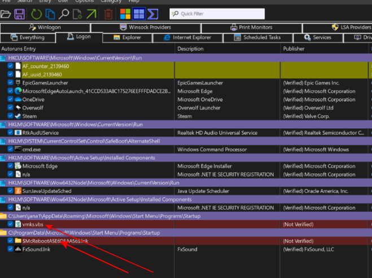Screen dimensions: 372x278
Task: Click the file properties toolbar icon
Action: click(77, 14)
